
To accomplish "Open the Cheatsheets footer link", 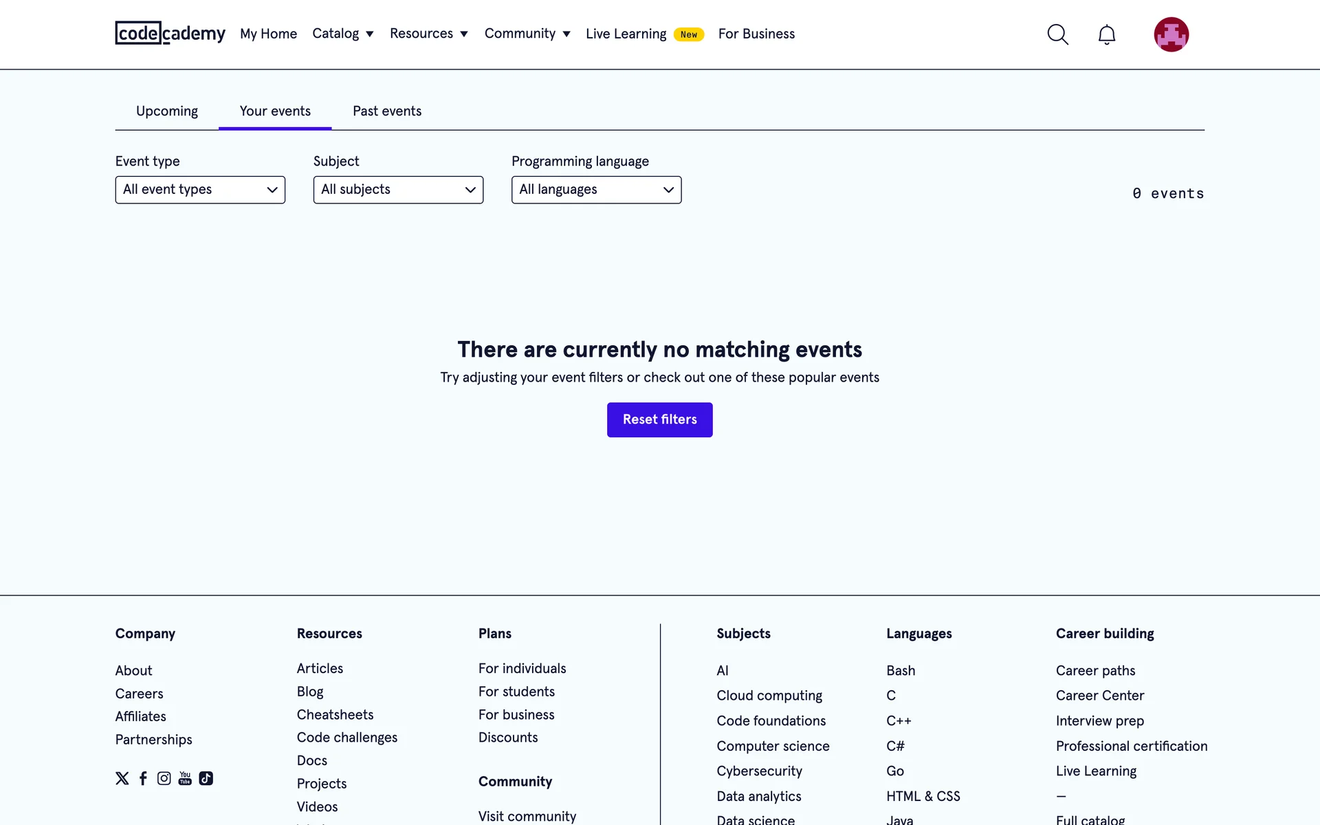I will 335,714.
